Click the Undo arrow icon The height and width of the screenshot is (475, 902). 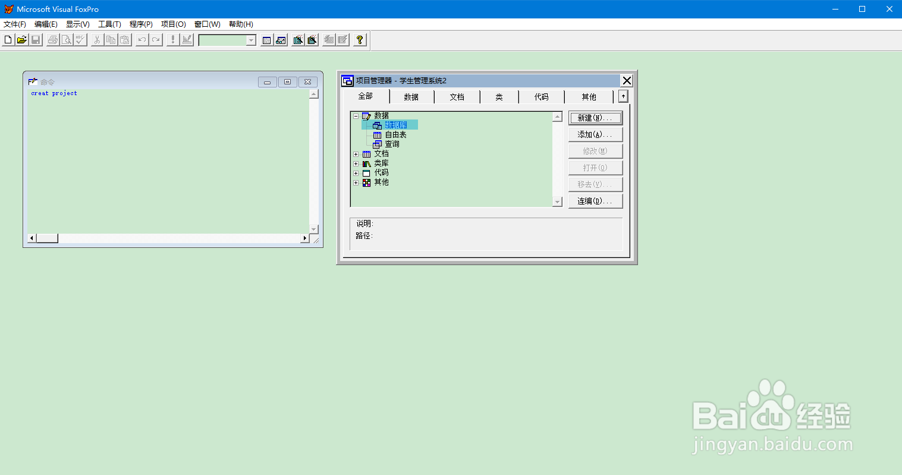142,40
